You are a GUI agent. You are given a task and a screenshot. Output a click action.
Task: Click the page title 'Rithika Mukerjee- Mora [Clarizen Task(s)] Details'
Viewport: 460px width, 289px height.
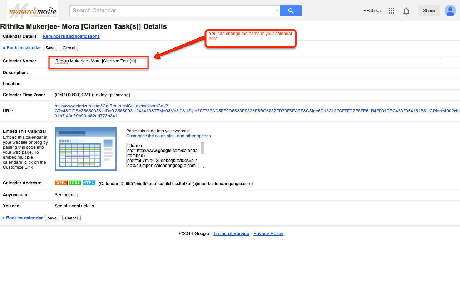click(x=83, y=26)
